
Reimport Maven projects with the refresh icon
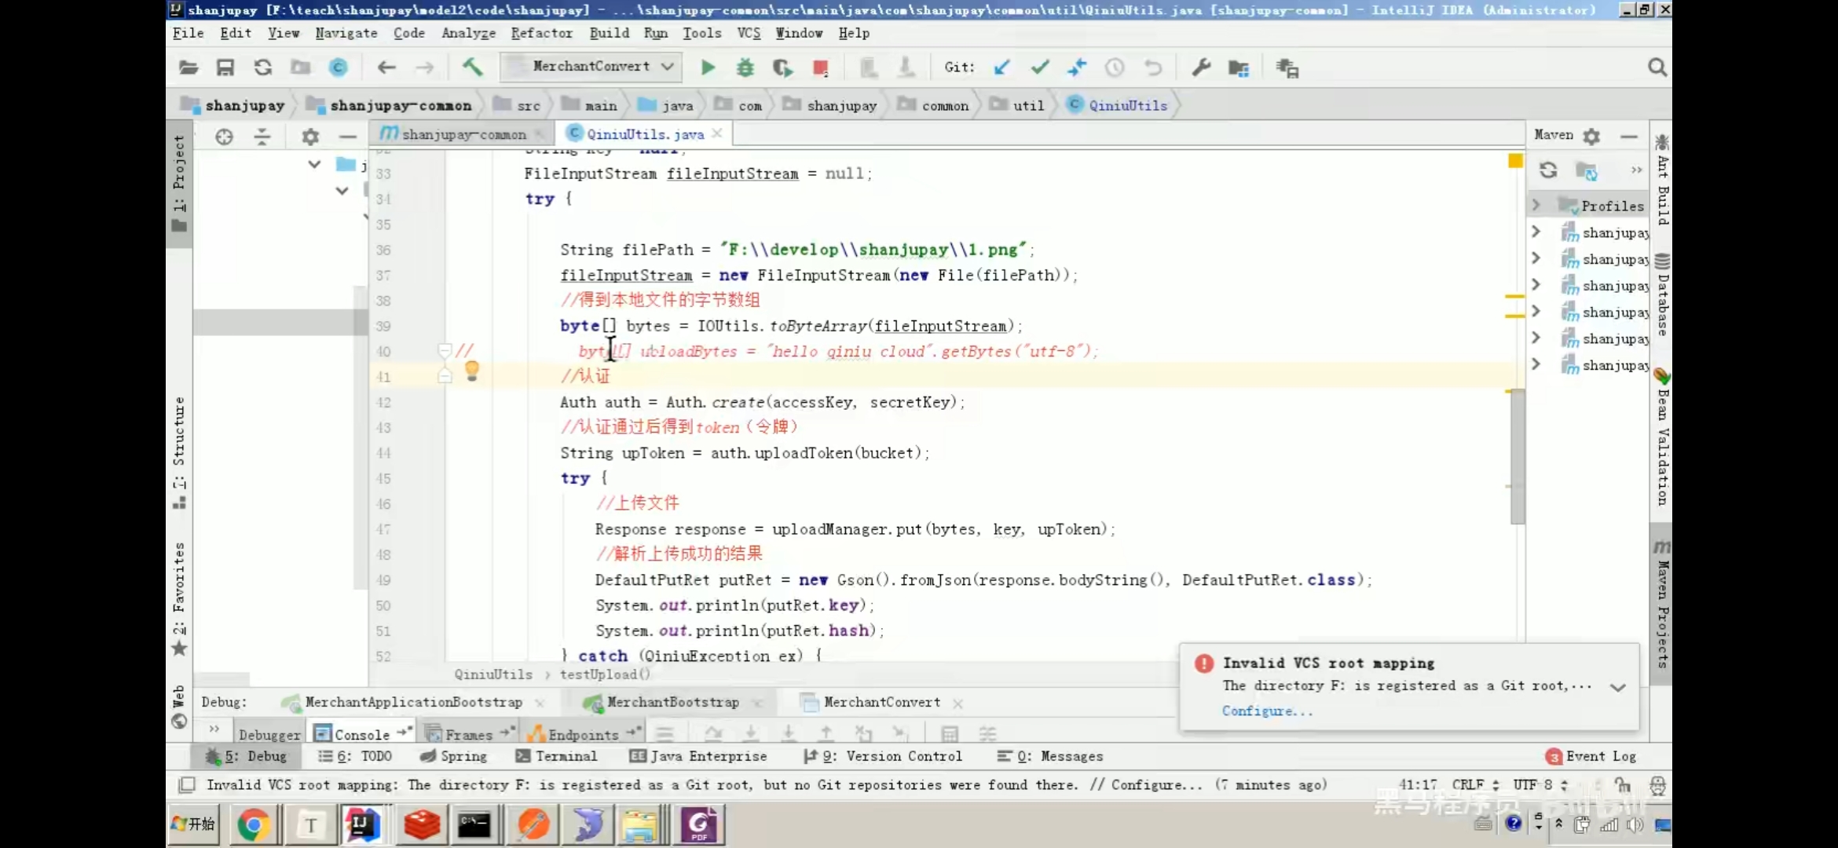1547,170
